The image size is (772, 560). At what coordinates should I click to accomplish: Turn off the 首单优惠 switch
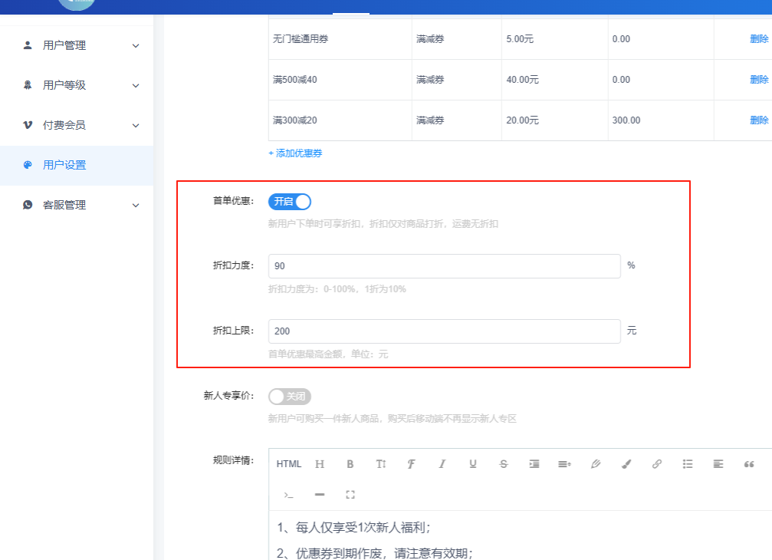point(290,202)
